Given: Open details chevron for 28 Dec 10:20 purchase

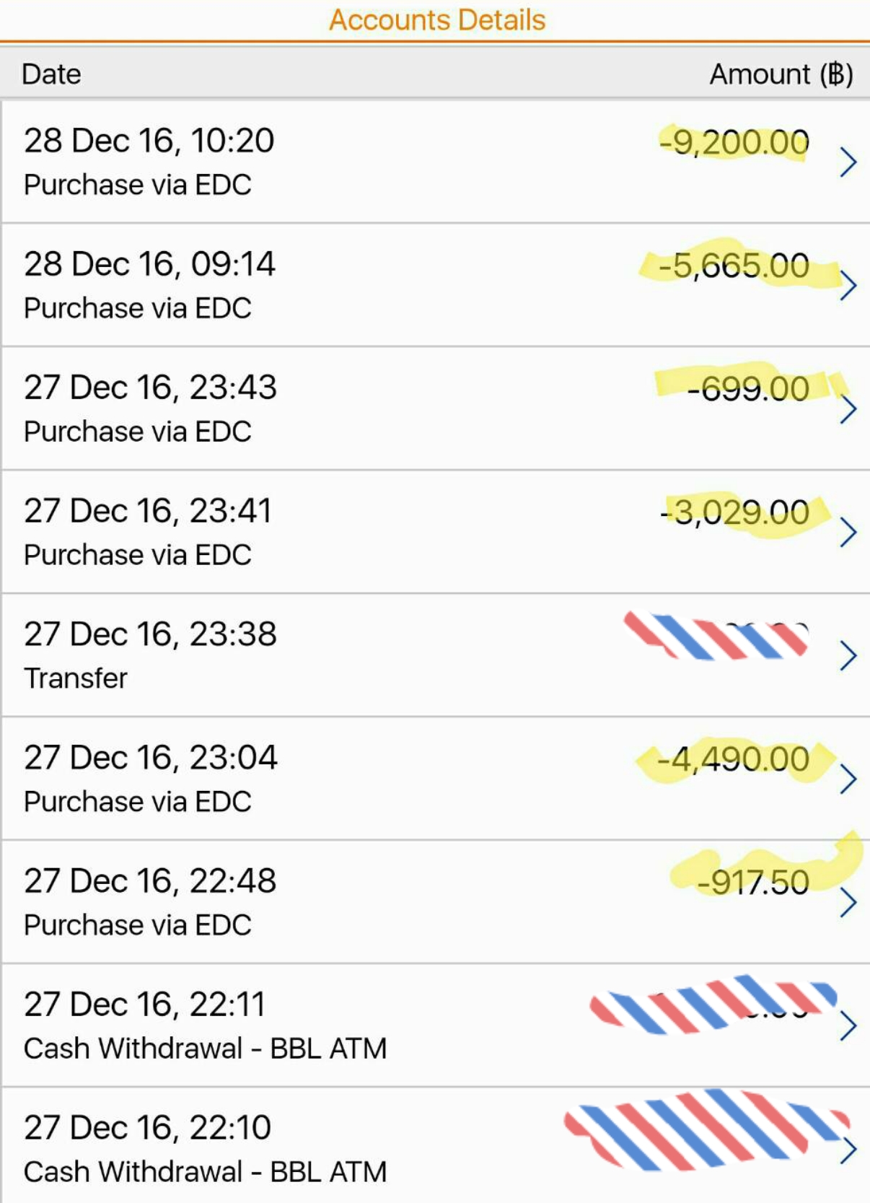Looking at the screenshot, I should [x=848, y=162].
